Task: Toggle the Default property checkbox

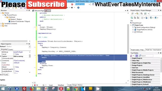Action: 14,67
